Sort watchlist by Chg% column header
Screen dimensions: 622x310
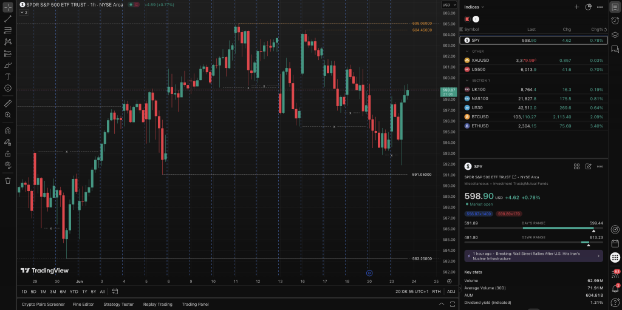click(597, 29)
